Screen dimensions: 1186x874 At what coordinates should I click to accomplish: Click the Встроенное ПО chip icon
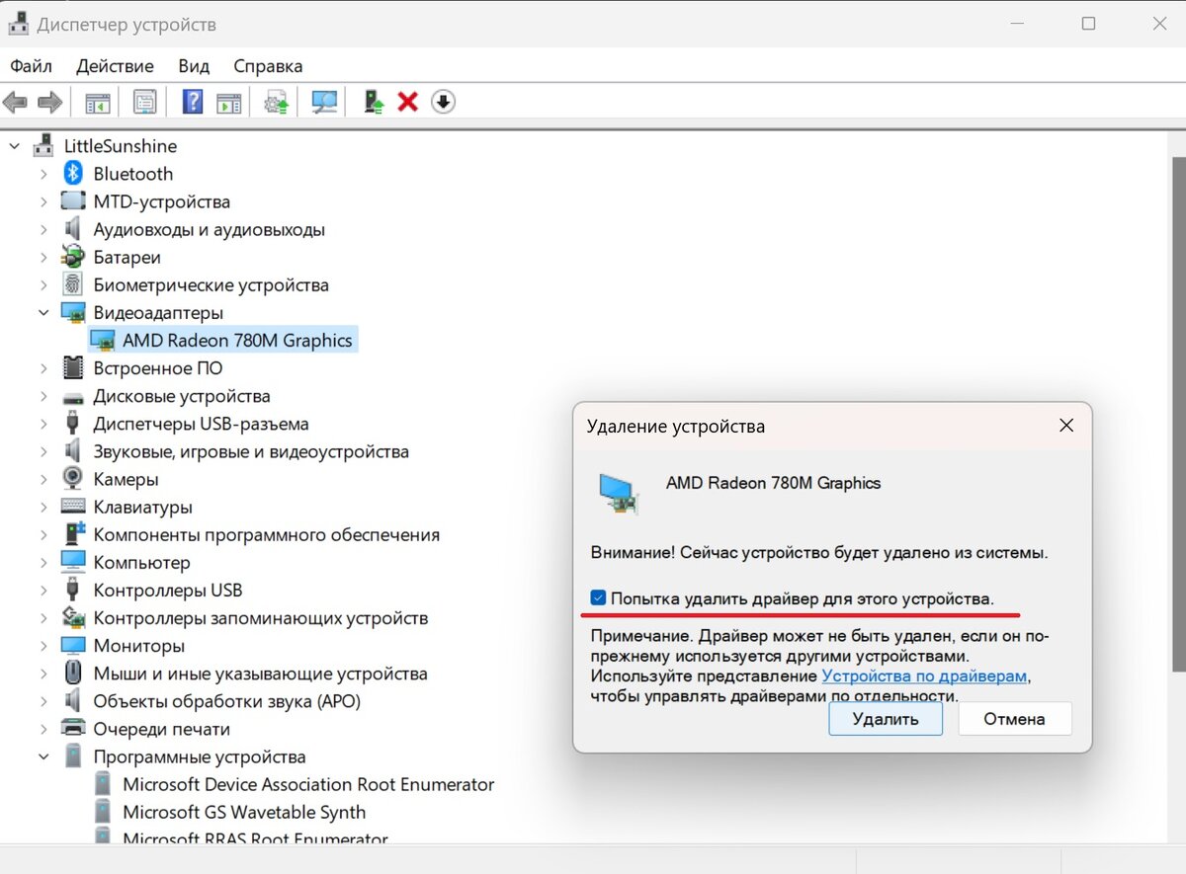coord(73,367)
